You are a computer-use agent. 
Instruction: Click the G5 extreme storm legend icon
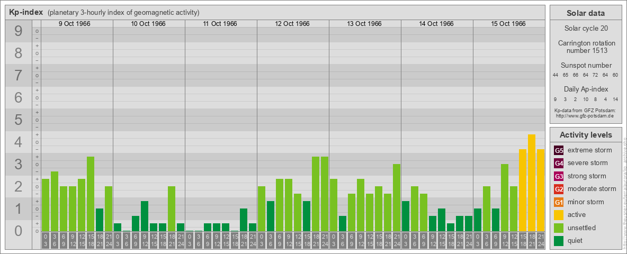[x=559, y=151]
